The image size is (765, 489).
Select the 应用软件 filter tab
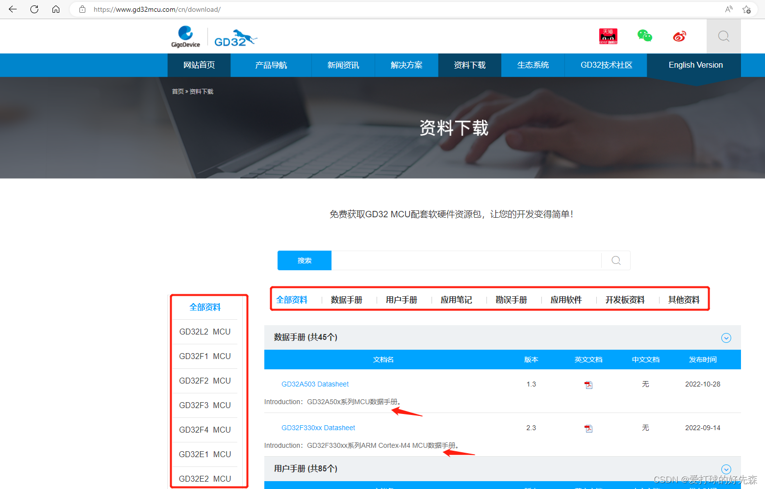(566, 300)
